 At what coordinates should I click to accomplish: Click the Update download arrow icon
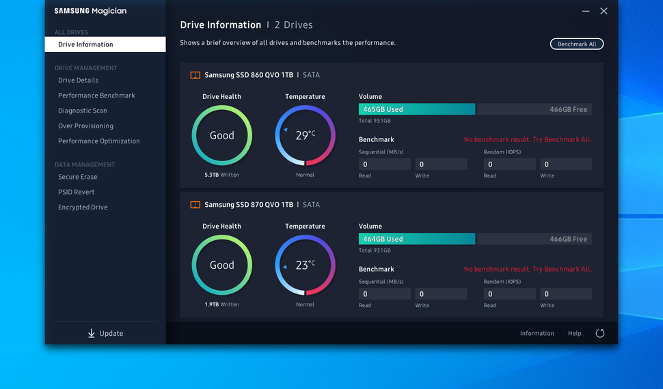pyautogui.click(x=92, y=333)
